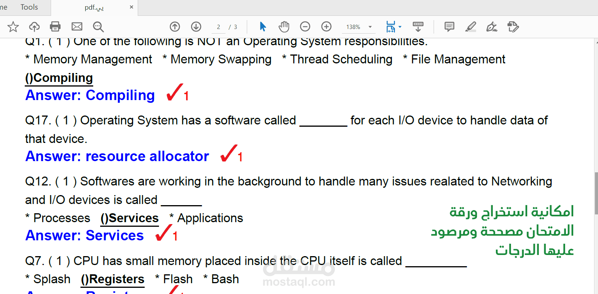
Task: Click the edit-stamp tool icon at toolbar end
Action: (x=513, y=27)
